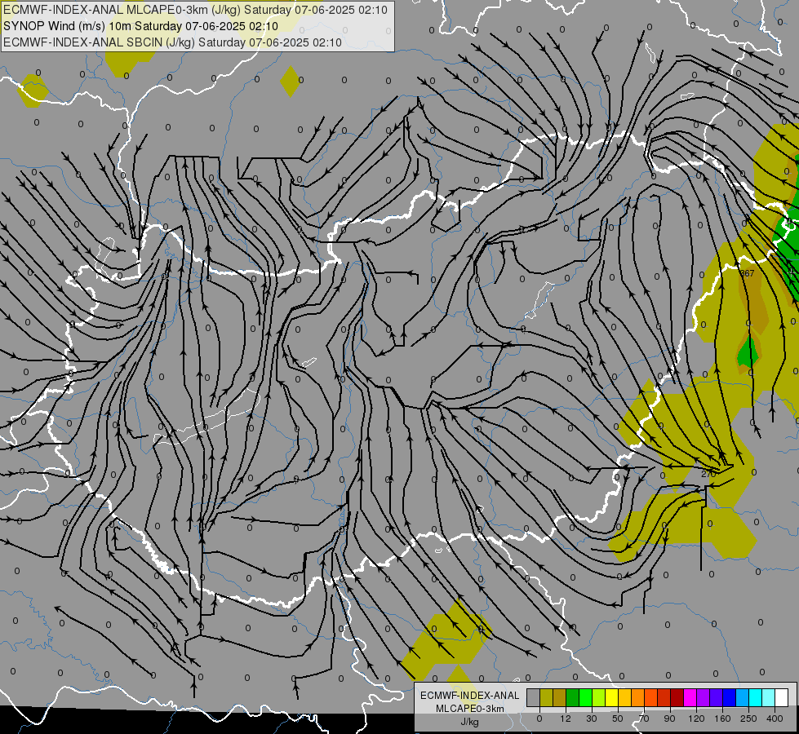
Task: Click the dark red legend swatch
Action: [x=677, y=697]
